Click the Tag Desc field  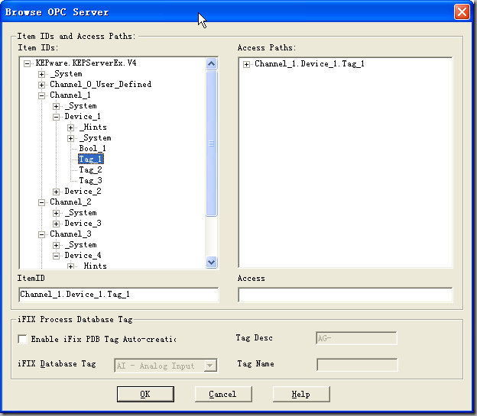tap(356, 338)
